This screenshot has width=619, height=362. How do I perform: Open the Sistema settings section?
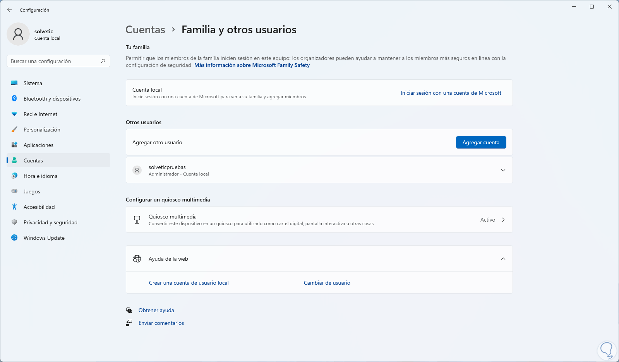(x=33, y=83)
